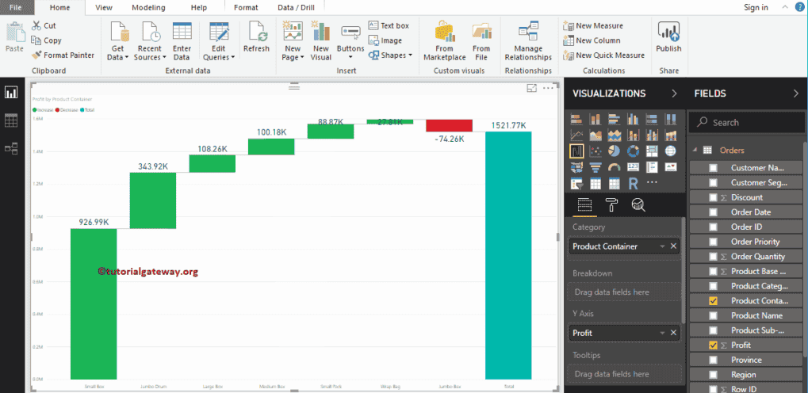Open the Recent Sources dropdown
The height and width of the screenshot is (393, 808).
164,58
